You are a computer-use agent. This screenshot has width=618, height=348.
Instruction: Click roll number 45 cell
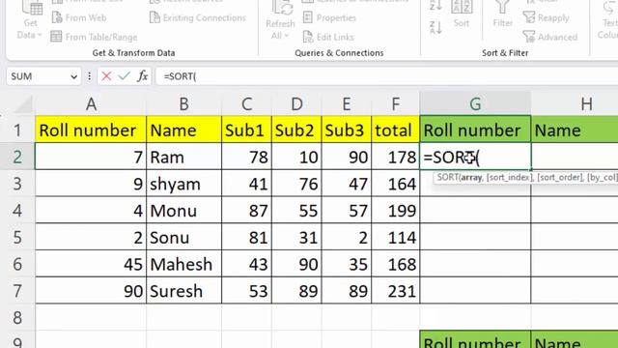pyautogui.click(x=91, y=264)
